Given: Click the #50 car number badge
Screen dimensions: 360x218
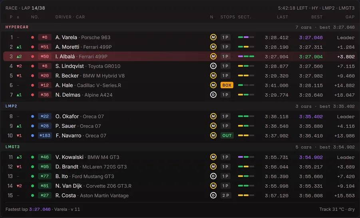Looking at the screenshot, I should pyautogui.click(x=44, y=56).
